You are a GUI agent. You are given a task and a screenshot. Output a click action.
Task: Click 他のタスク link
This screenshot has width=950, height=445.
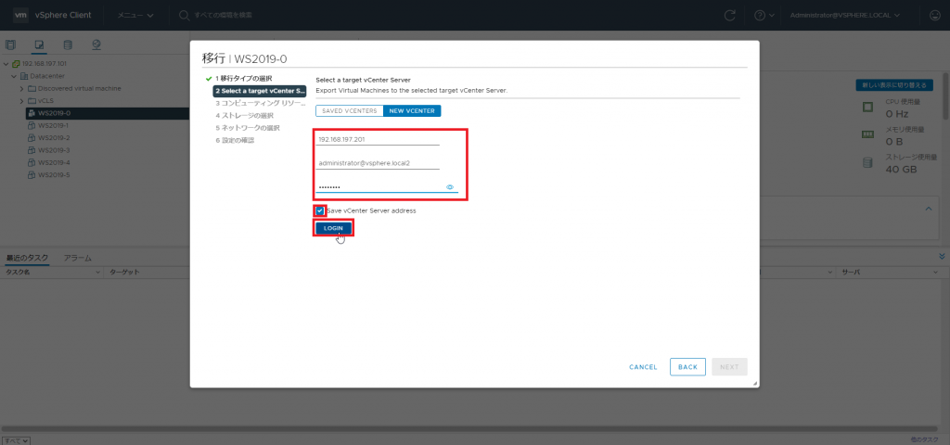coord(925,439)
